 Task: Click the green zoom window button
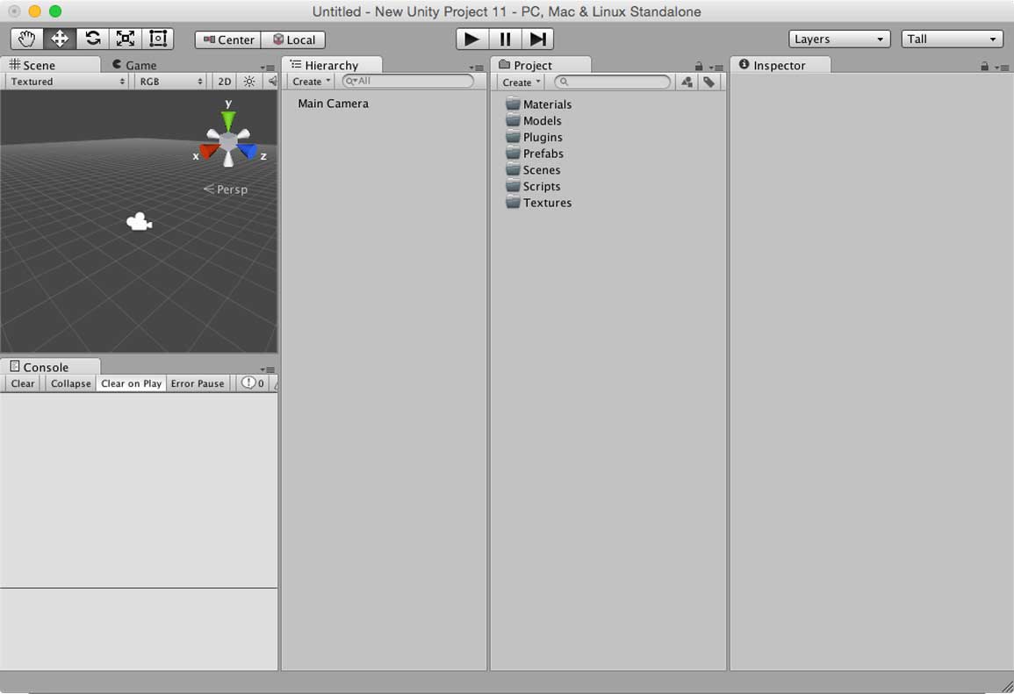pyautogui.click(x=55, y=11)
